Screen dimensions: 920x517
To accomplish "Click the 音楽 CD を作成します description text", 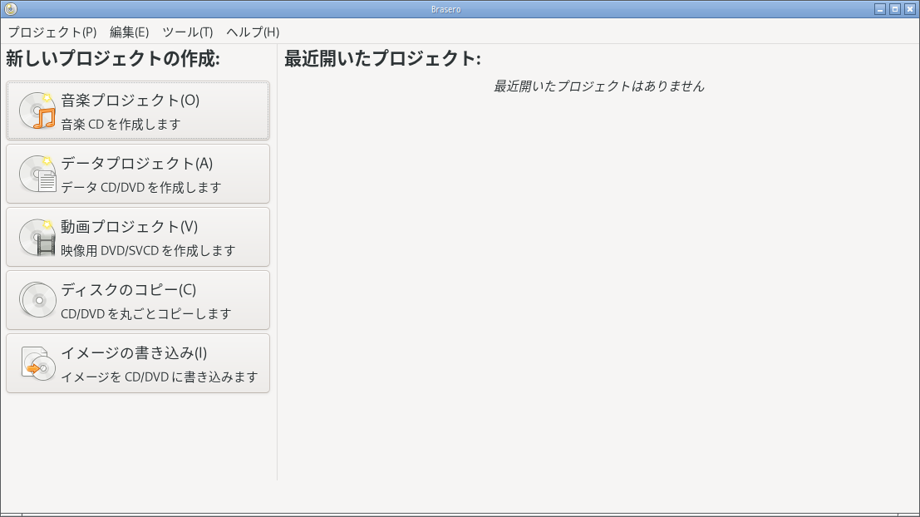I will coord(121,125).
